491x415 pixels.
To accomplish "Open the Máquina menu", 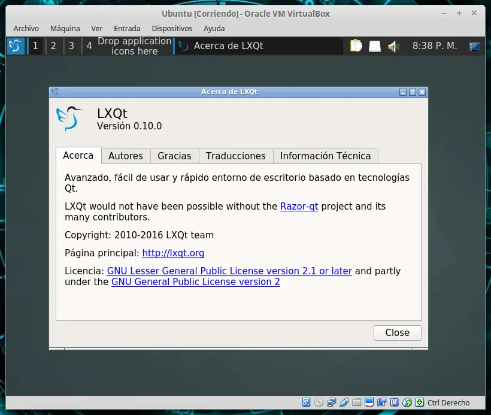I will (65, 29).
